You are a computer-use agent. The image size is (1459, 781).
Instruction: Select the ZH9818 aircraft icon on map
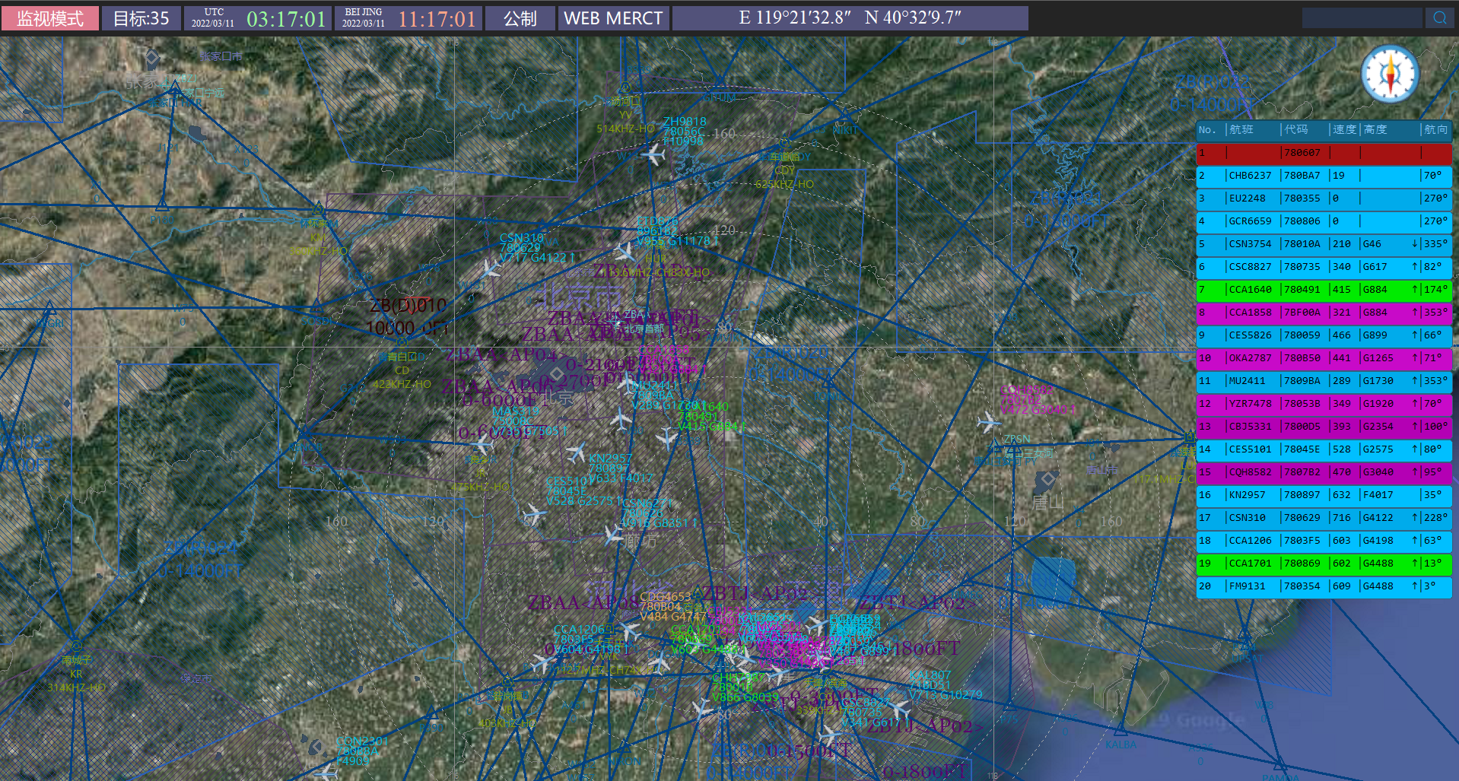(653, 155)
